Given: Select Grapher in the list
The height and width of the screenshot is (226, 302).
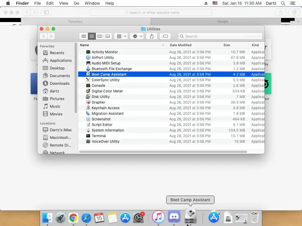Looking at the screenshot, I should (x=171, y=102).
